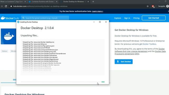The image size is (169, 95).
Task: Click the browser address bar URL
Action: (40, 6)
